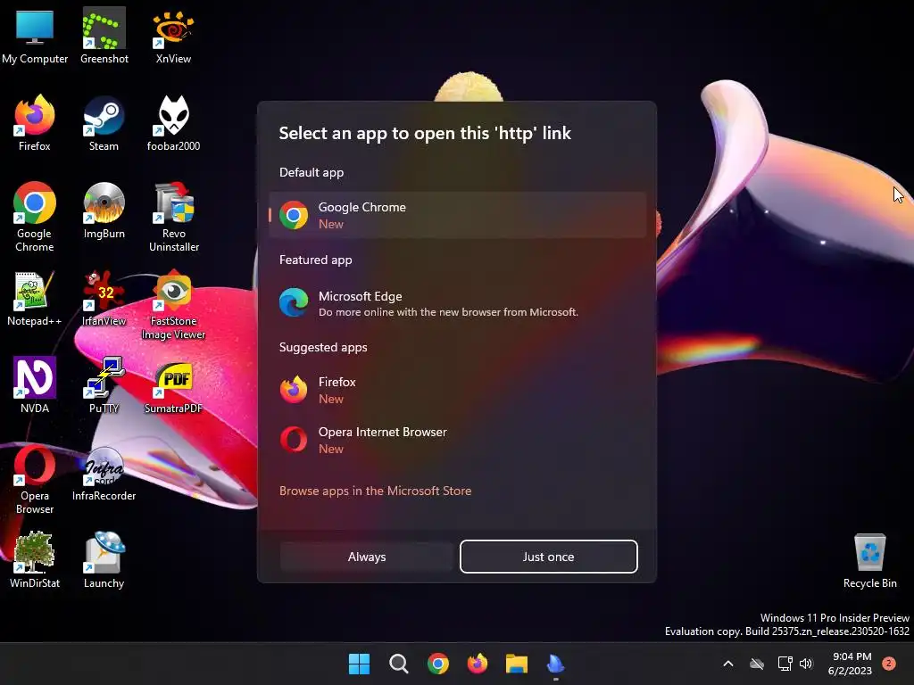Screen dimensions: 914x685
Task: Select the Google Chrome desktop shortcut
Action: click(x=35, y=217)
